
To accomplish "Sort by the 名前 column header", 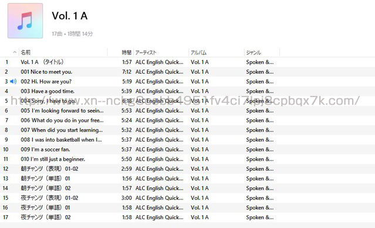I will click(26, 52).
